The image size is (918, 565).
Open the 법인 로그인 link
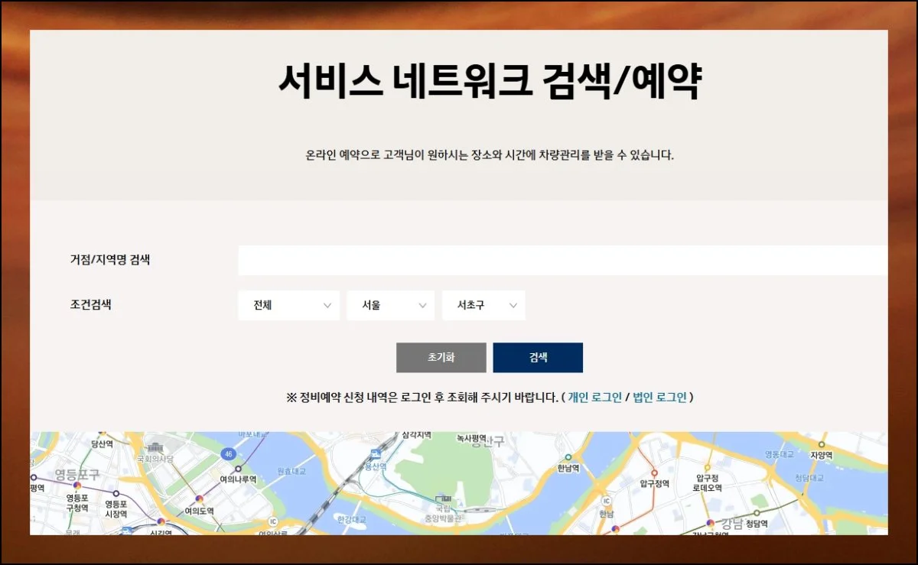click(x=659, y=398)
